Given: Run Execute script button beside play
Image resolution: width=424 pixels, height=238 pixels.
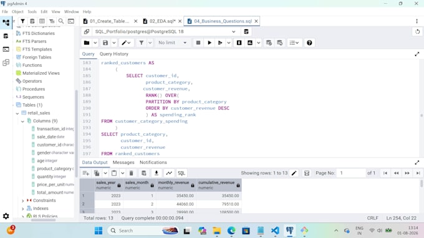Looking at the screenshot, I should point(220,43).
